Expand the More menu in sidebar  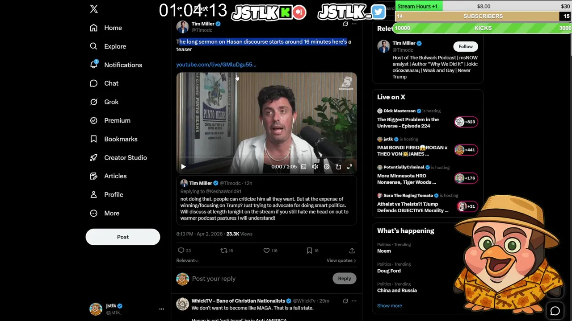105,213
